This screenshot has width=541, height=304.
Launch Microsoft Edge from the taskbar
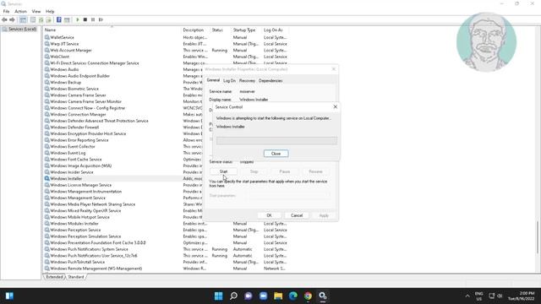pyautogui.click(x=293, y=296)
